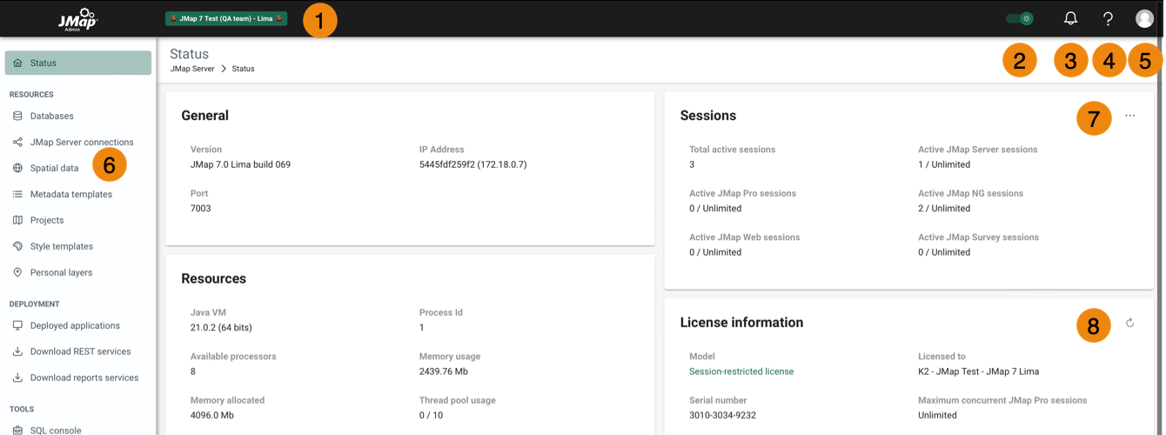Viewport: 1166px width, 435px height.
Task: Click the JMap Server breadcrumb link
Action: (x=191, y=69)
